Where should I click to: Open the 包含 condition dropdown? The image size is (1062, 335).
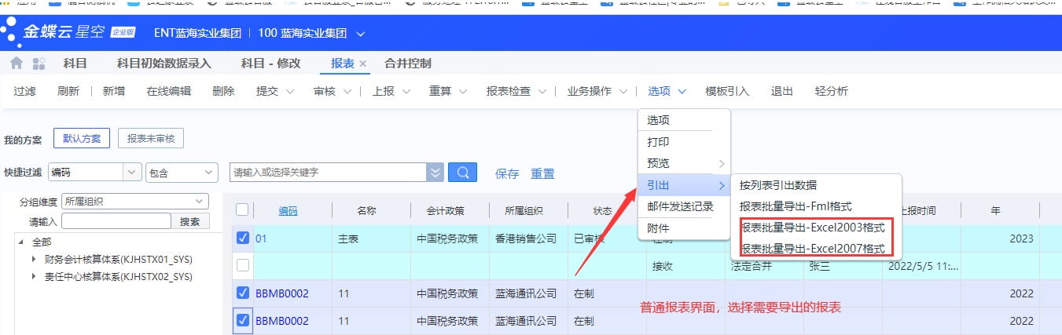(x=182, y=173)
